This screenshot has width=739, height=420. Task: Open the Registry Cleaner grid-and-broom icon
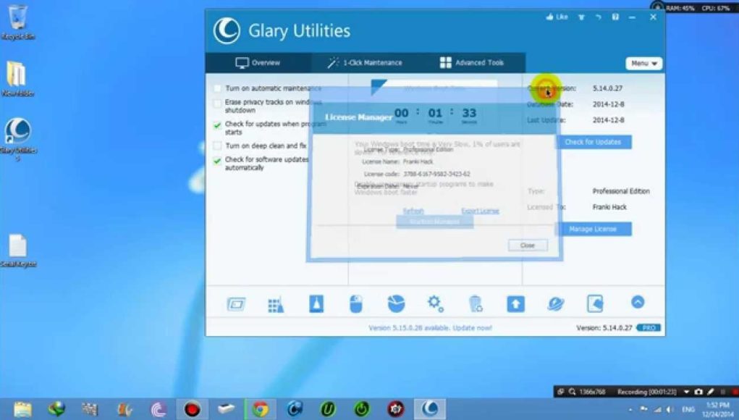coord(276,304)
